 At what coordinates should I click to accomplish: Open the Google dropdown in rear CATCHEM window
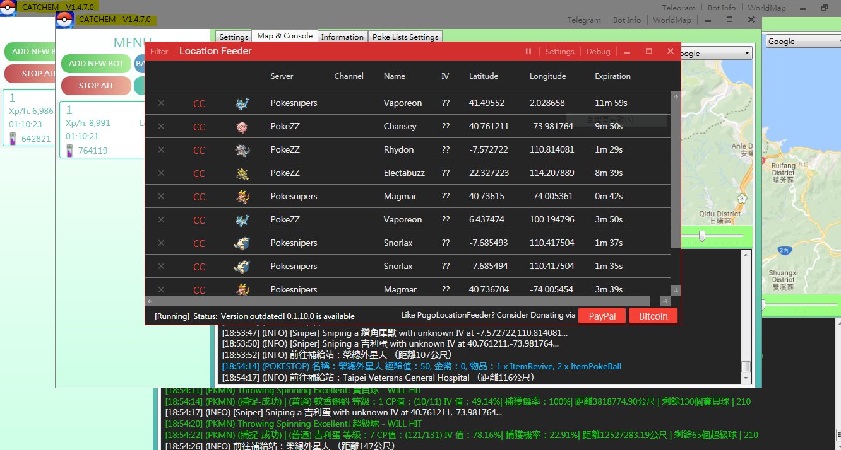[803, 42]
